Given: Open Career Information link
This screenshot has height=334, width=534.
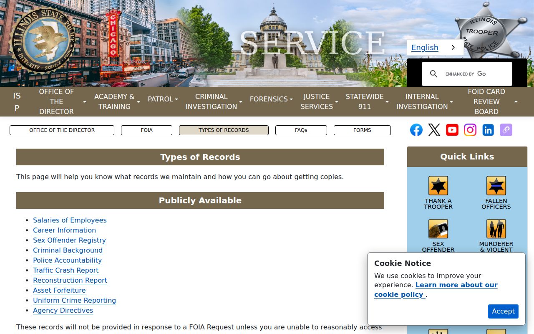Looking at the screenshot, I should coord(64,230).
